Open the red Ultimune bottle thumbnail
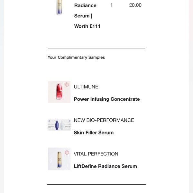The height and width of the screenshot is (193, 193). click(x=59, y=92)
